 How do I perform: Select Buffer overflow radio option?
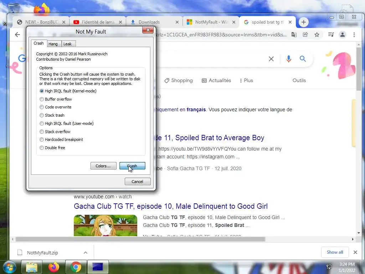coord(42,99)
